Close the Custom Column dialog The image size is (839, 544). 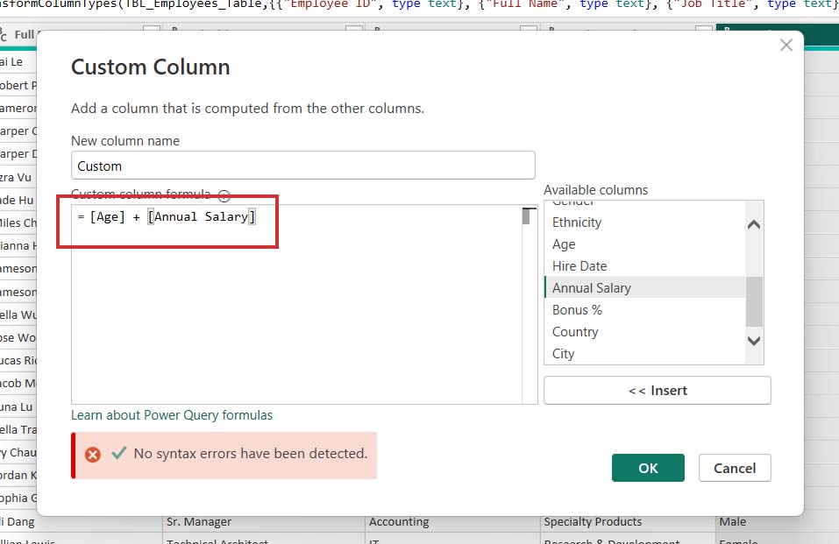[x=786, y=45]
